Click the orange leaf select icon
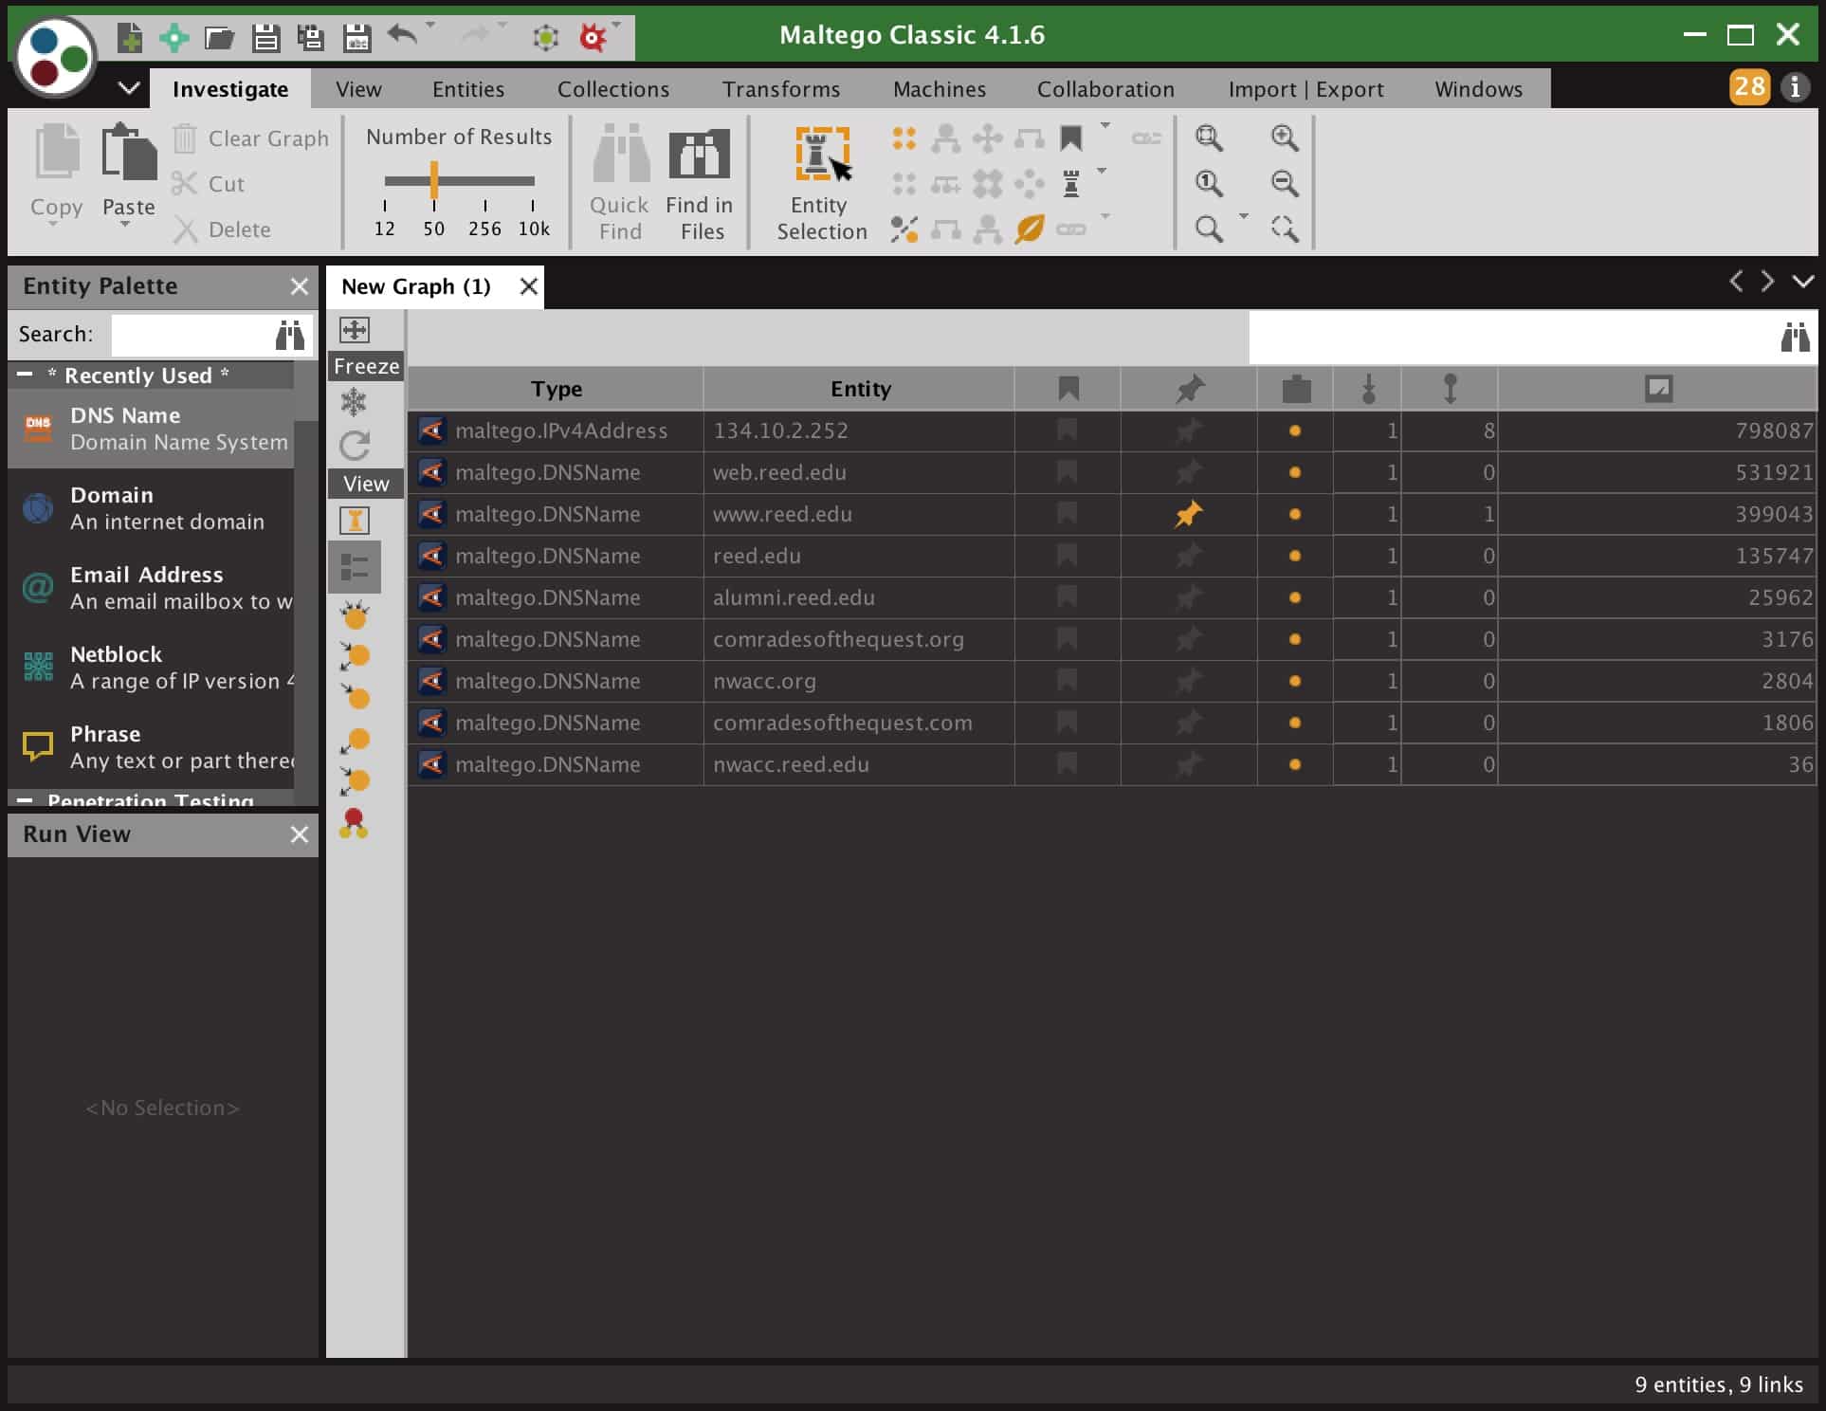Viewport: 1826px width, 1411px height. tap(1029, 229)
